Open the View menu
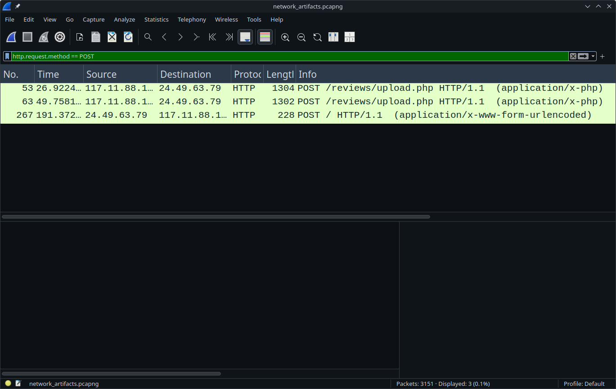 (x=50, y=19)
